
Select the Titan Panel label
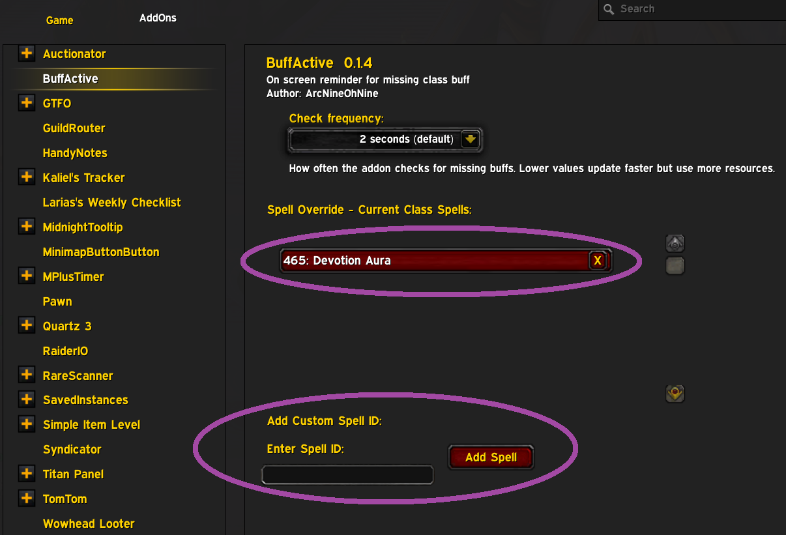[x=73, y=474]
